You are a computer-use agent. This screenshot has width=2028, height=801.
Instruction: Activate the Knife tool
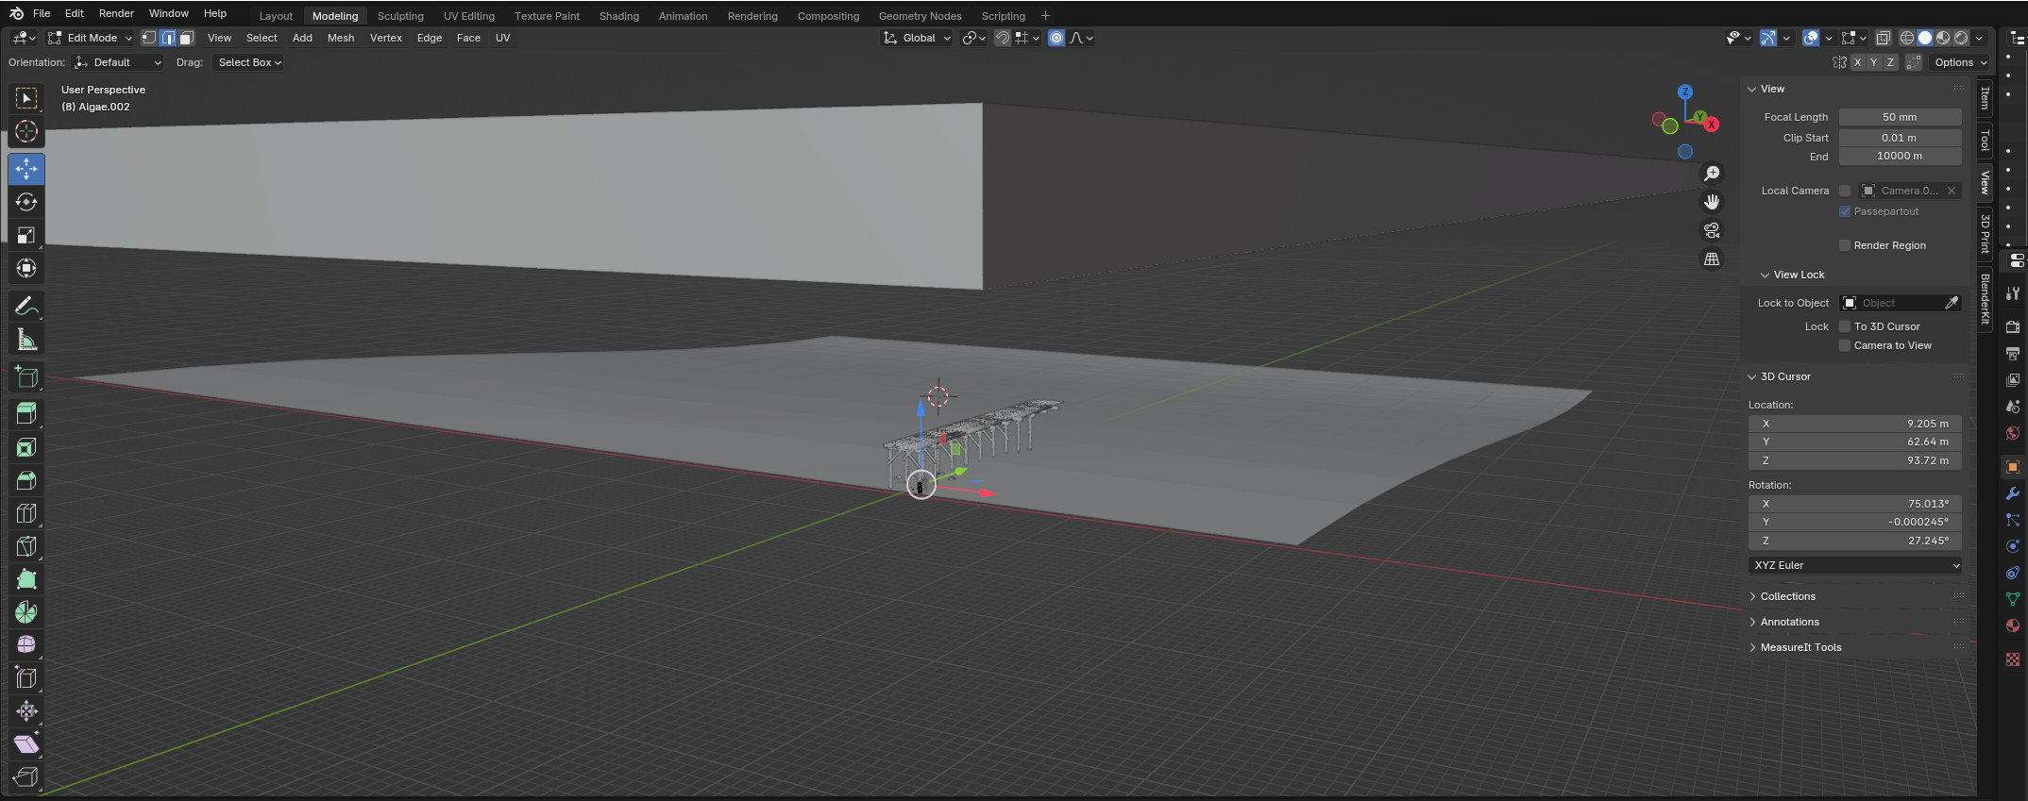(26, 546)
